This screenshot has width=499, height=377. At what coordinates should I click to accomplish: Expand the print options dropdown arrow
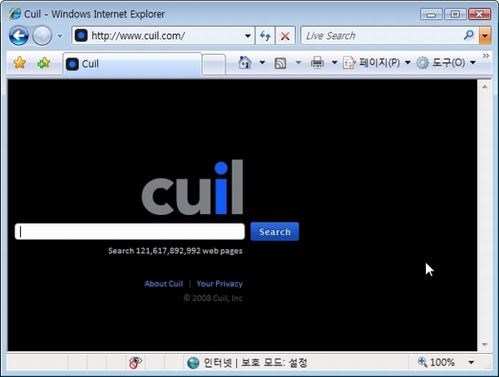pyautogui.click(x=334, y=62)
